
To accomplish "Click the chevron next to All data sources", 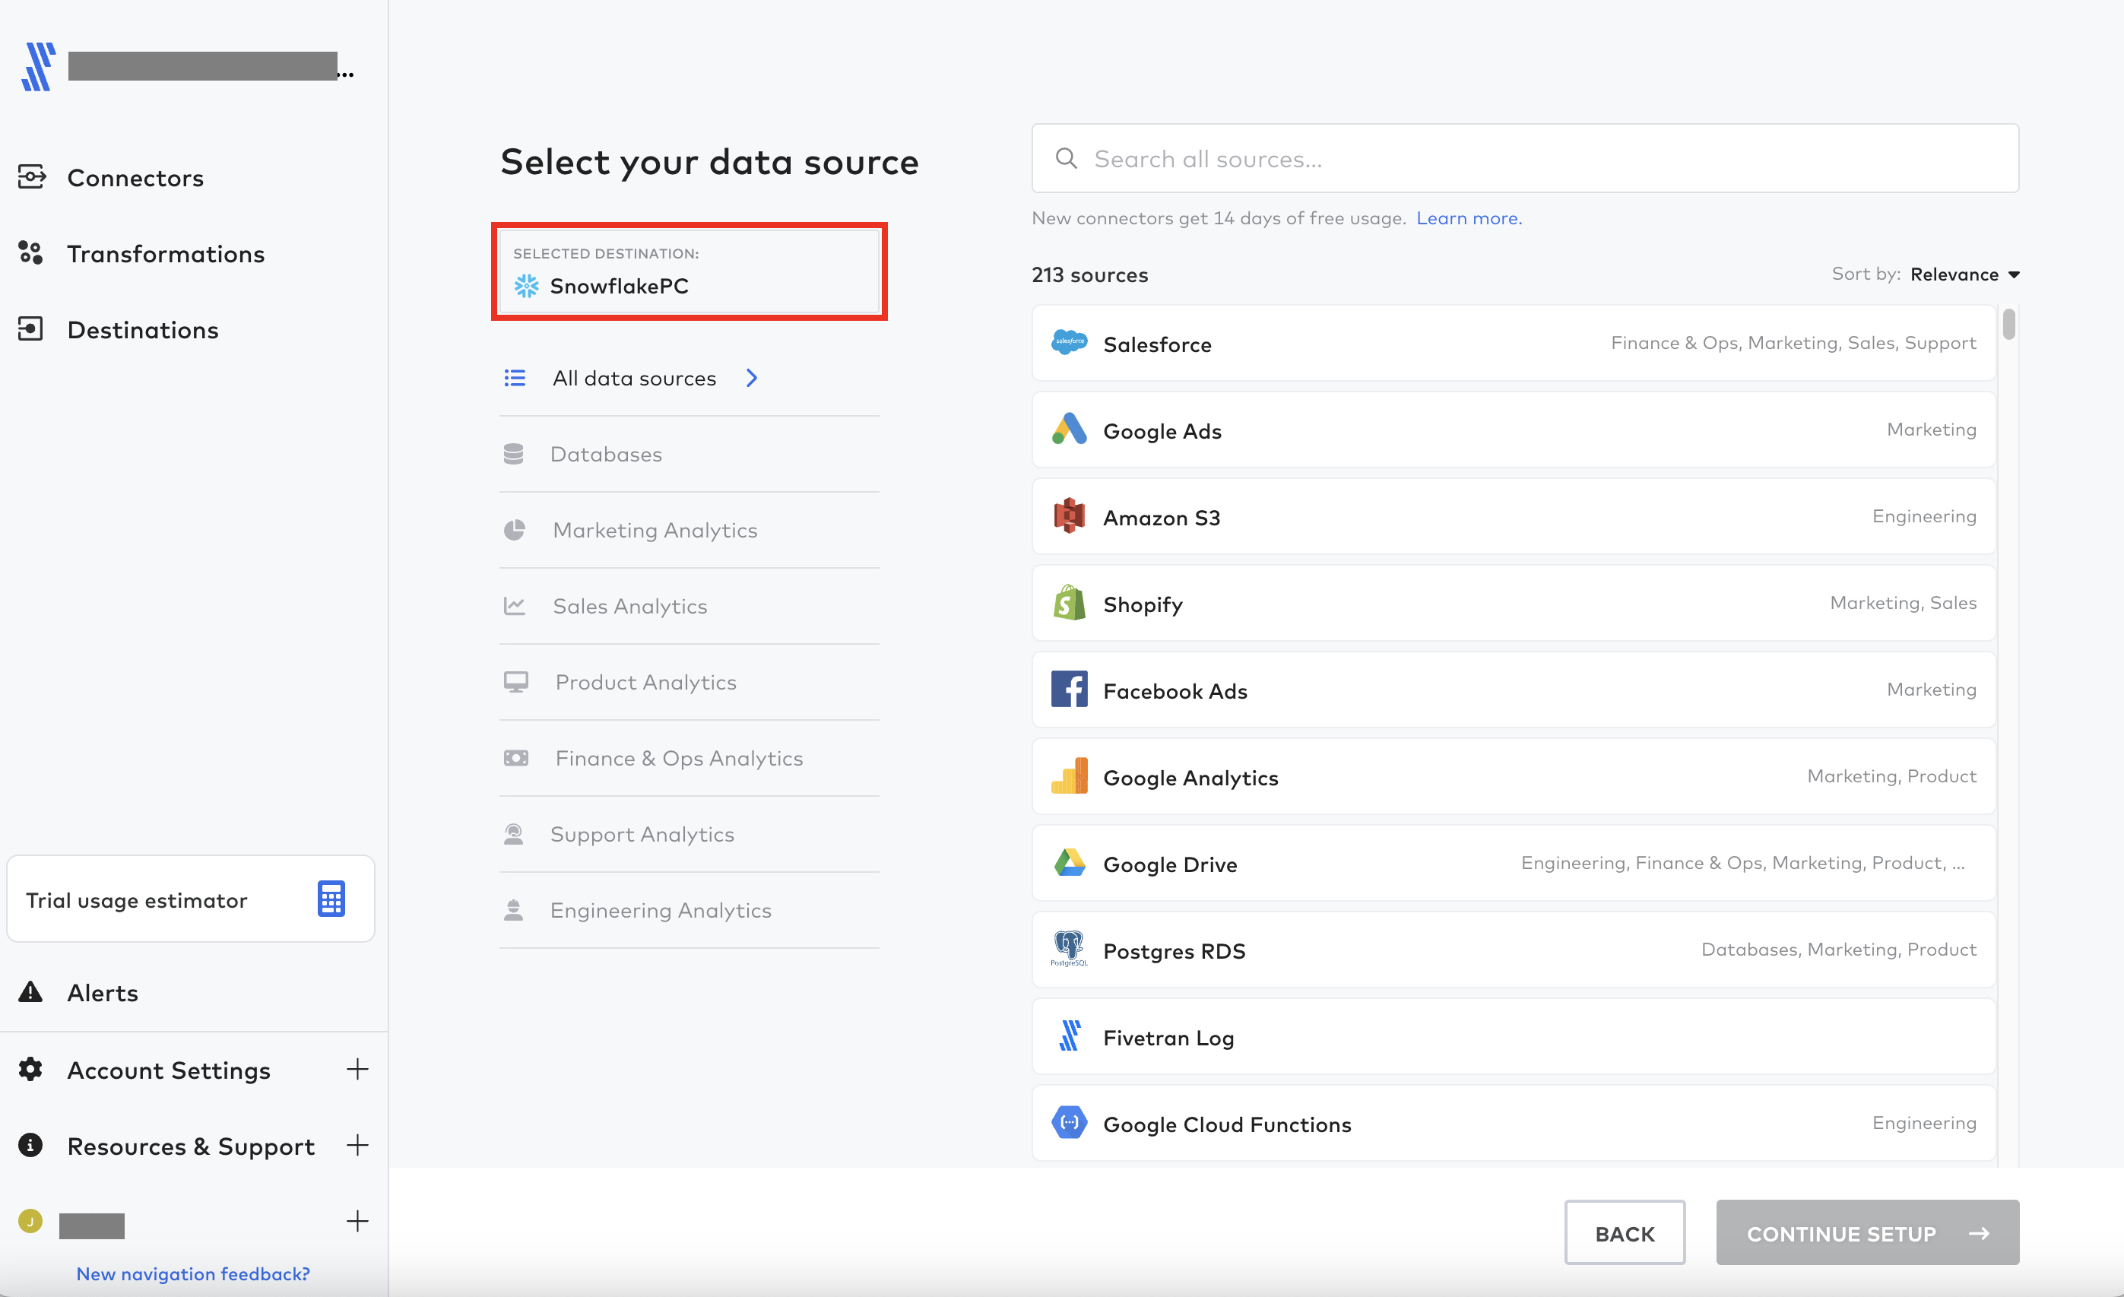I will tap(752, 377).
